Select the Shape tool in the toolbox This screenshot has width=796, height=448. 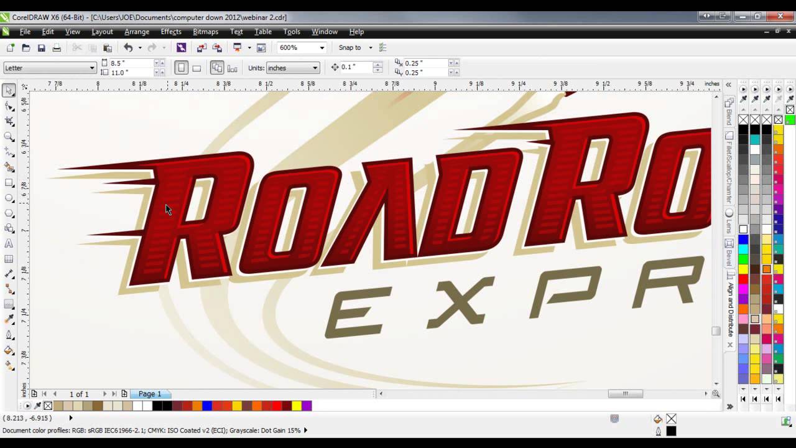[x=9, y=106]
